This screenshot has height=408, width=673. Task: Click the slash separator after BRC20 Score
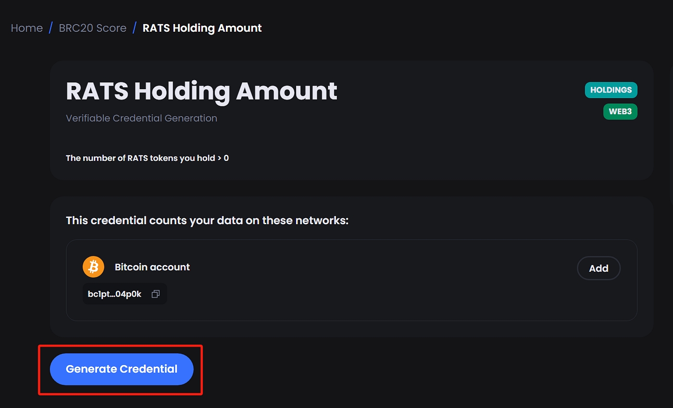pos(135,28)
